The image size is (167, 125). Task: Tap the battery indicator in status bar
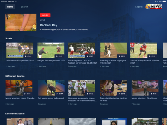165,2
